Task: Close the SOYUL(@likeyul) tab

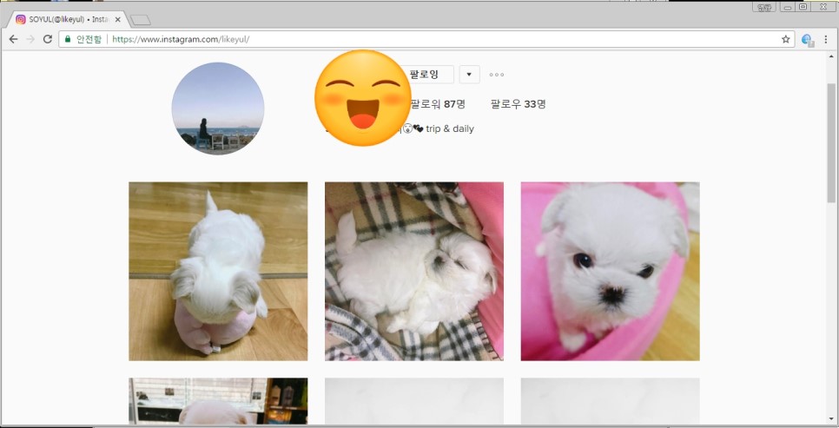Action: point(118,19)
